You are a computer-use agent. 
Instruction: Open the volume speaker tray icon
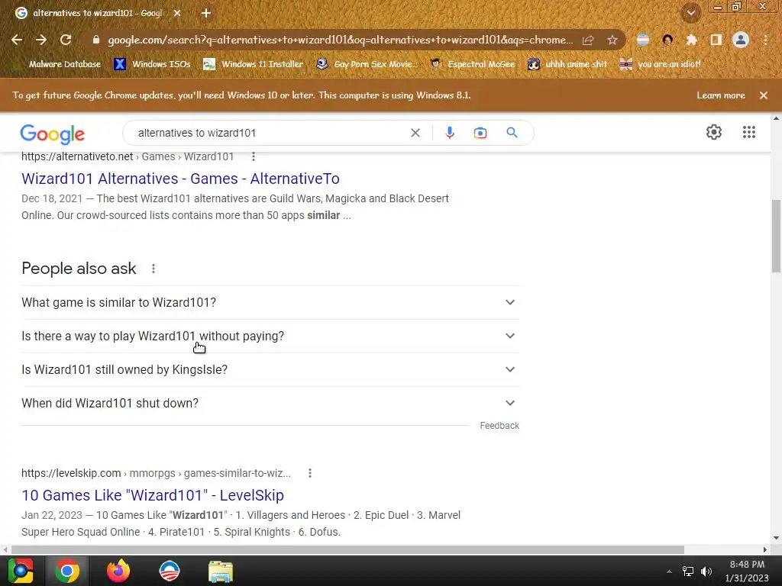[706, 572]
